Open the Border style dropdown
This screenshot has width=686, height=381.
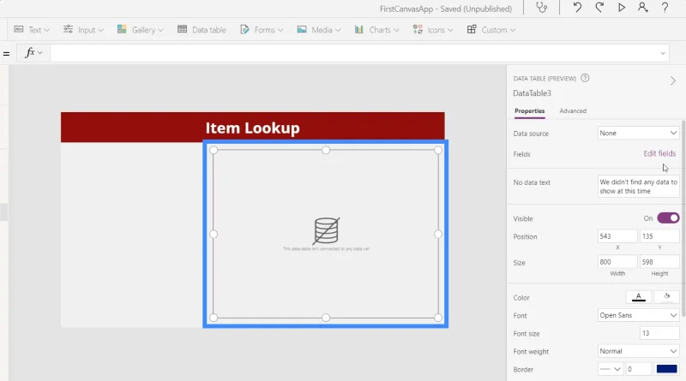(611, 369)
